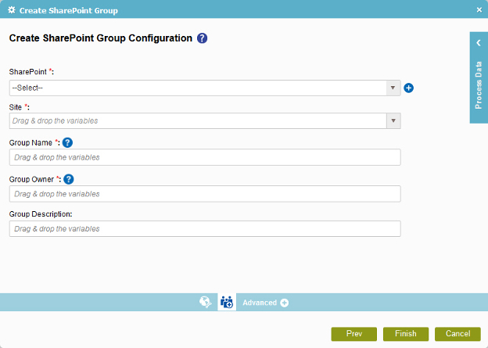Image resolution: width=488 pixels, height=348 pixels.
Task: Select the group people tab icon
Action: [x=227, y=302]
